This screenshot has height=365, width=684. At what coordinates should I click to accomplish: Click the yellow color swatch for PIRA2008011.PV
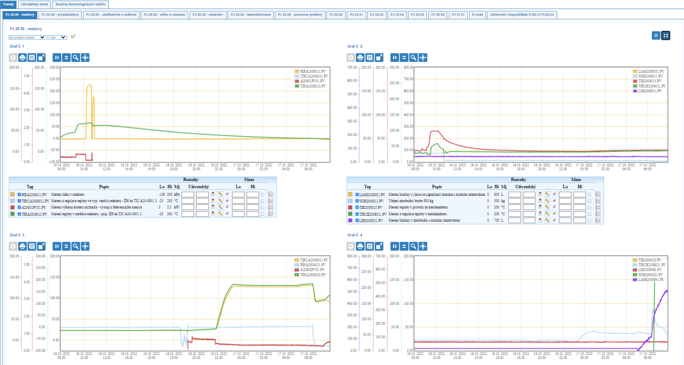13,194
